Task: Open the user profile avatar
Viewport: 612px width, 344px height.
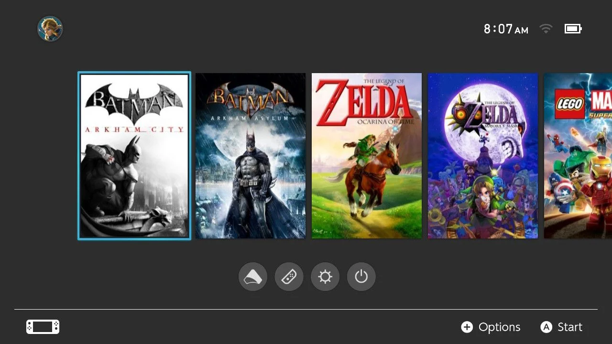Action: coord(50,29)
